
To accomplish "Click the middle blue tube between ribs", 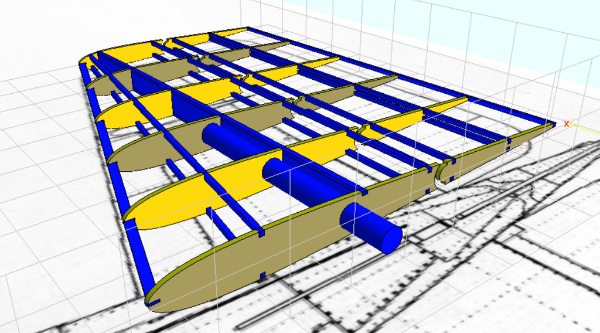I will pyautogui.click(x=293, y=177).
